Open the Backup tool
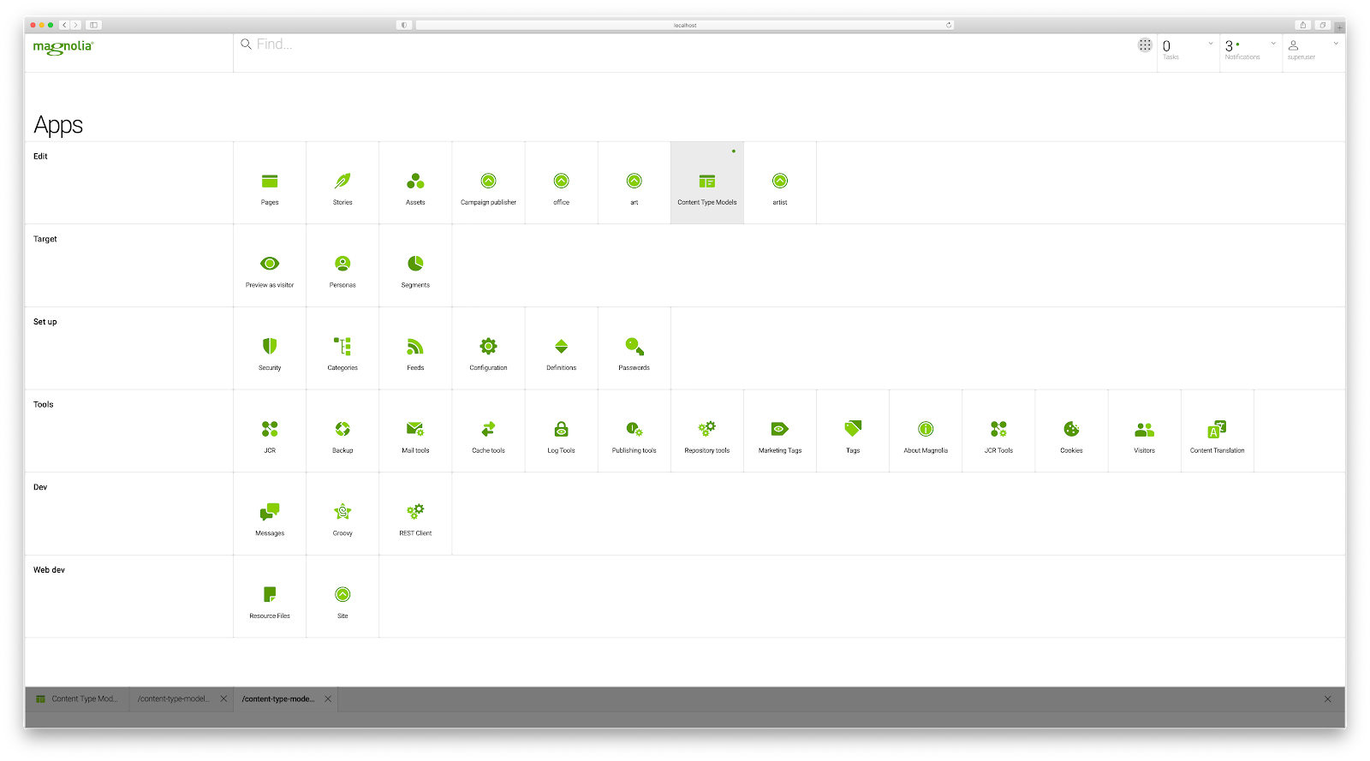Screen dimensions: 1370x761 click(342, 431)
